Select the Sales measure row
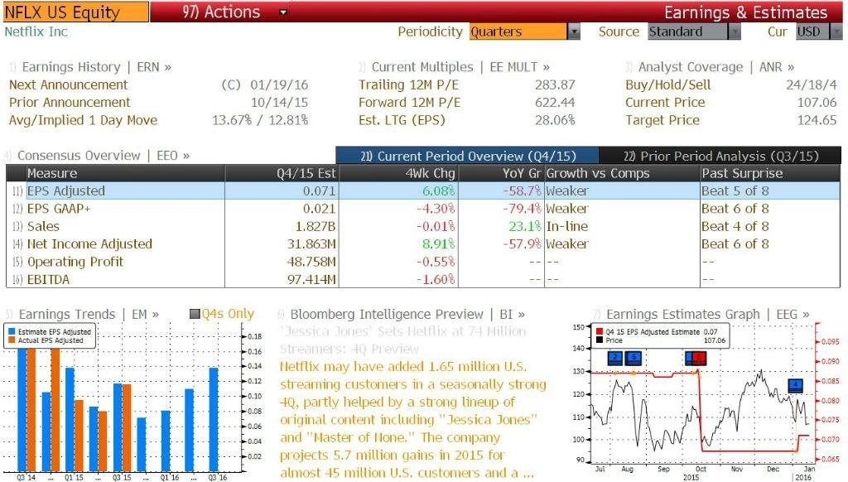 pyautogui.click(x=423, y=227)
